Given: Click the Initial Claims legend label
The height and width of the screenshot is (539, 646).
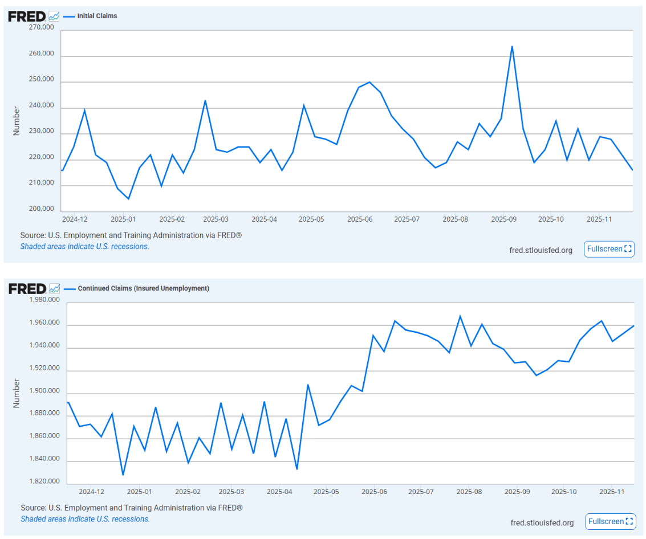Looking at the screenshot, I should tap(97, 16).
